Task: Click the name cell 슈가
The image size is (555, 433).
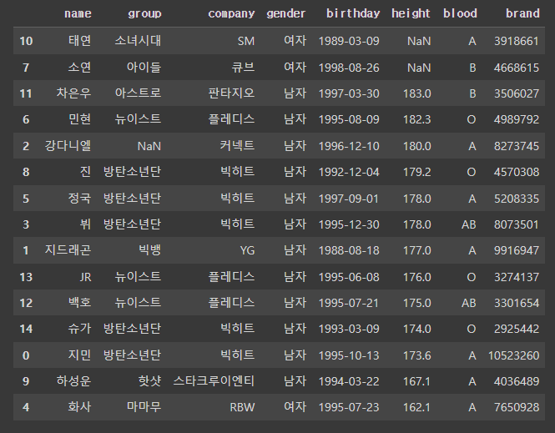Action: 79,329
